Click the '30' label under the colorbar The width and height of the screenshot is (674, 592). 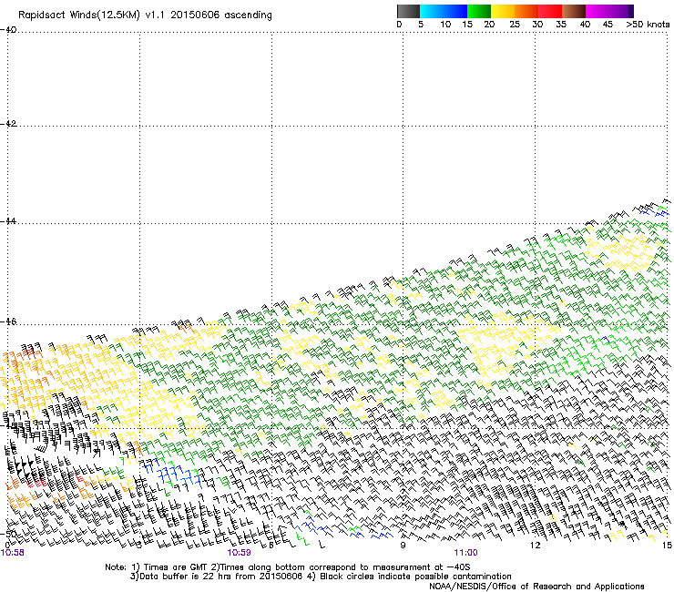(x=537, y=25)
